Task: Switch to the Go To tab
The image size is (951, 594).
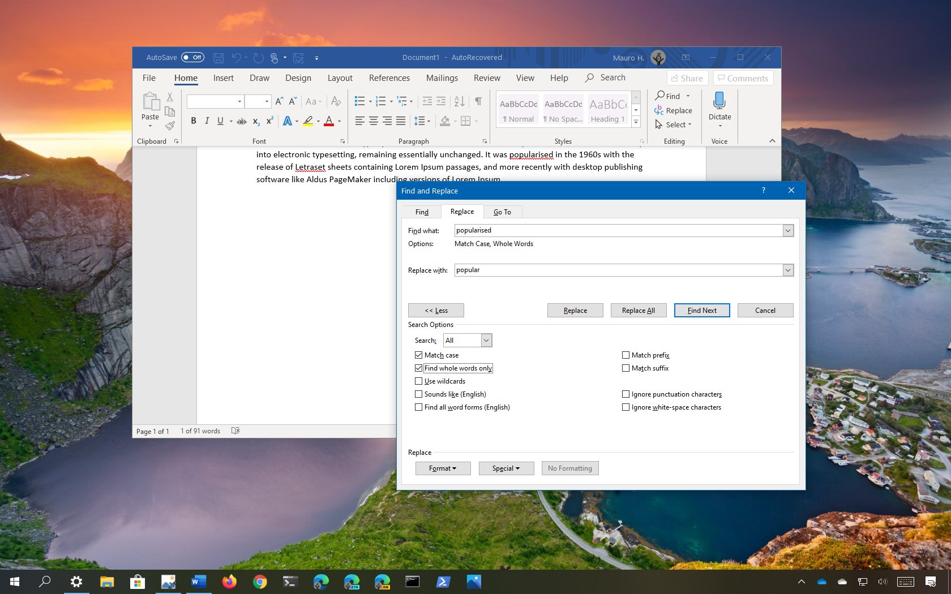Action: tap(502, 212)
